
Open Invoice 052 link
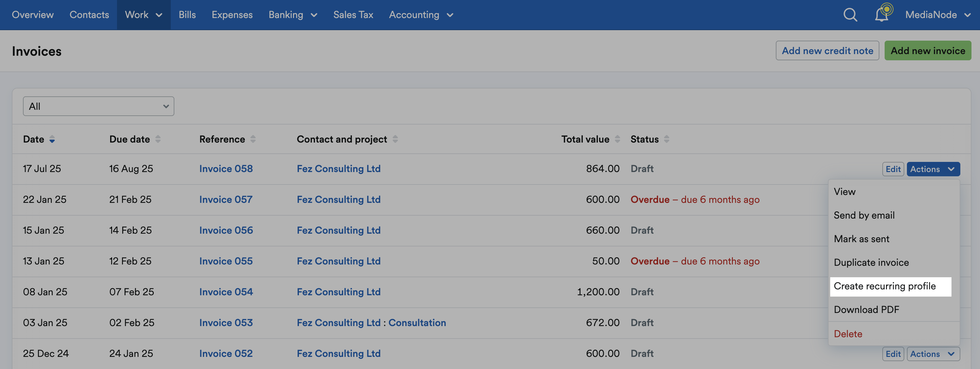click(x=226, y=354)
